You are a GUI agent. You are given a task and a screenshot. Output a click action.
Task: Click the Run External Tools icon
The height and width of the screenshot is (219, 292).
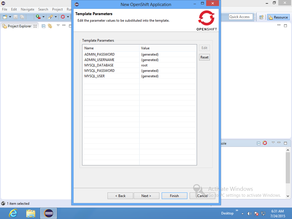(x=38, y=17)
